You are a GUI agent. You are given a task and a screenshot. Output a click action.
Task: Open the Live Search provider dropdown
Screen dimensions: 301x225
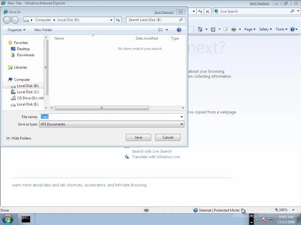coord(298,11)
